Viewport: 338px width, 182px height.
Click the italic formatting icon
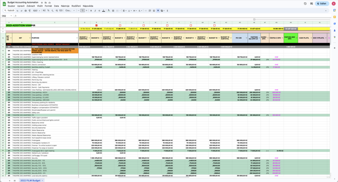(95, 11)
